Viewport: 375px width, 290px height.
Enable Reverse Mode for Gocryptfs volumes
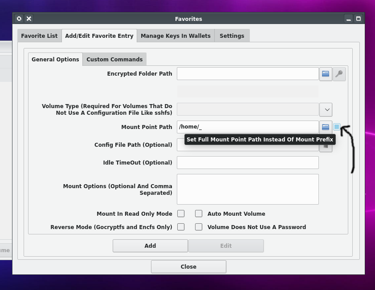(181, 227)
